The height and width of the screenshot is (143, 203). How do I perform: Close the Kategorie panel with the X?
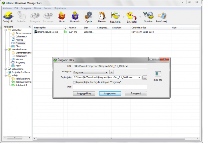[29, 27]
